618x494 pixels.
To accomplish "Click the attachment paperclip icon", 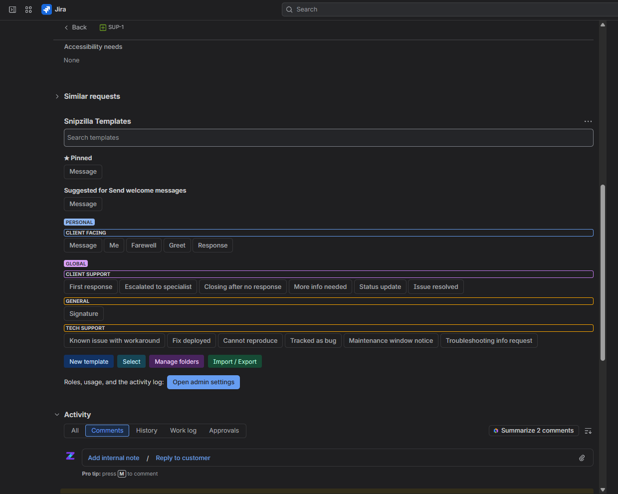I will 582,458.
